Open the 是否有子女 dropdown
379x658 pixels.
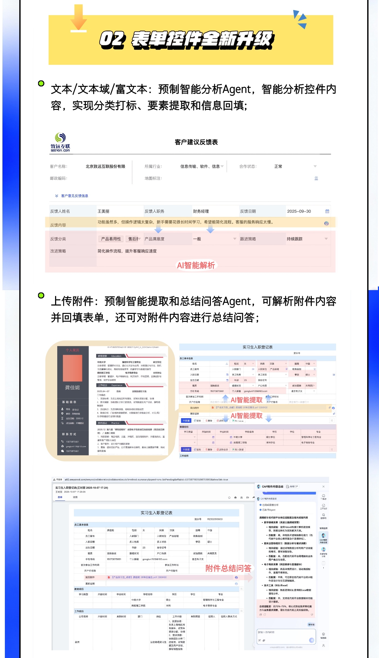[x=314, y=391]
